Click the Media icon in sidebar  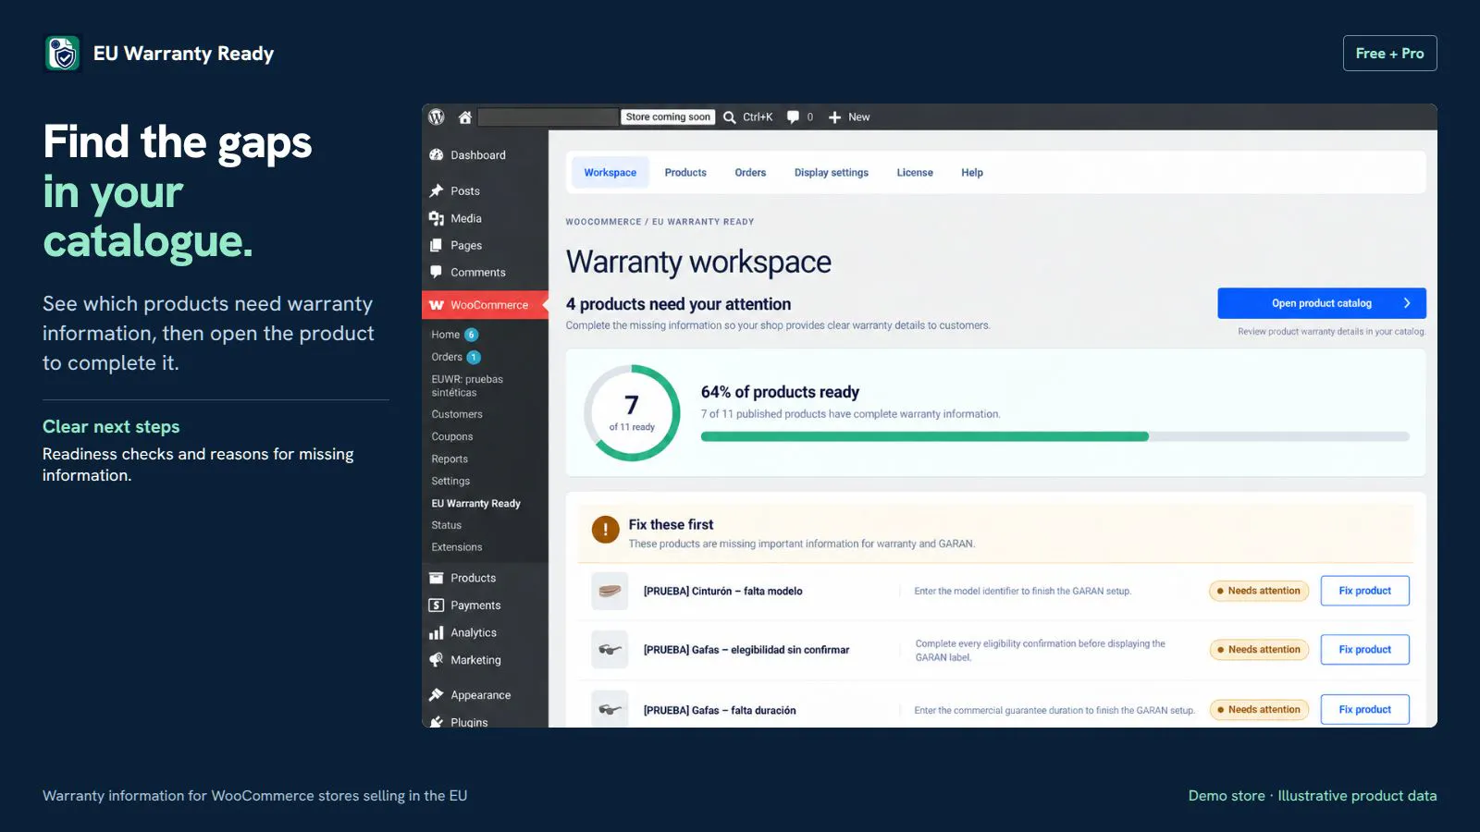pos(437,218)
